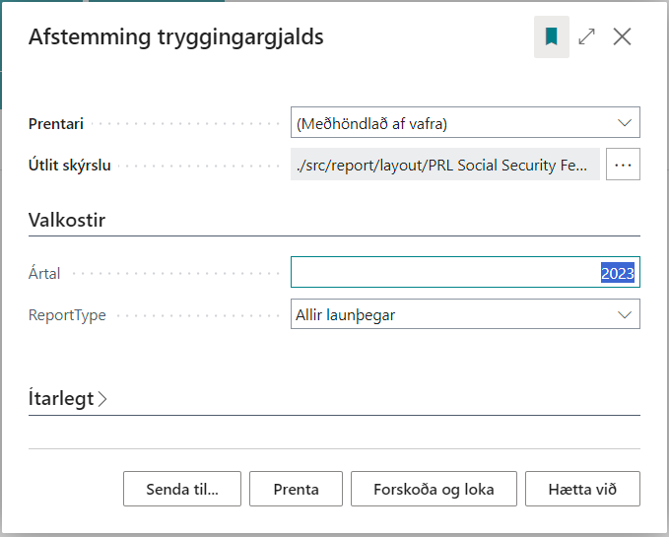Click the bookmark icon in the header
The image size is (669, 537).
(552, 37)
